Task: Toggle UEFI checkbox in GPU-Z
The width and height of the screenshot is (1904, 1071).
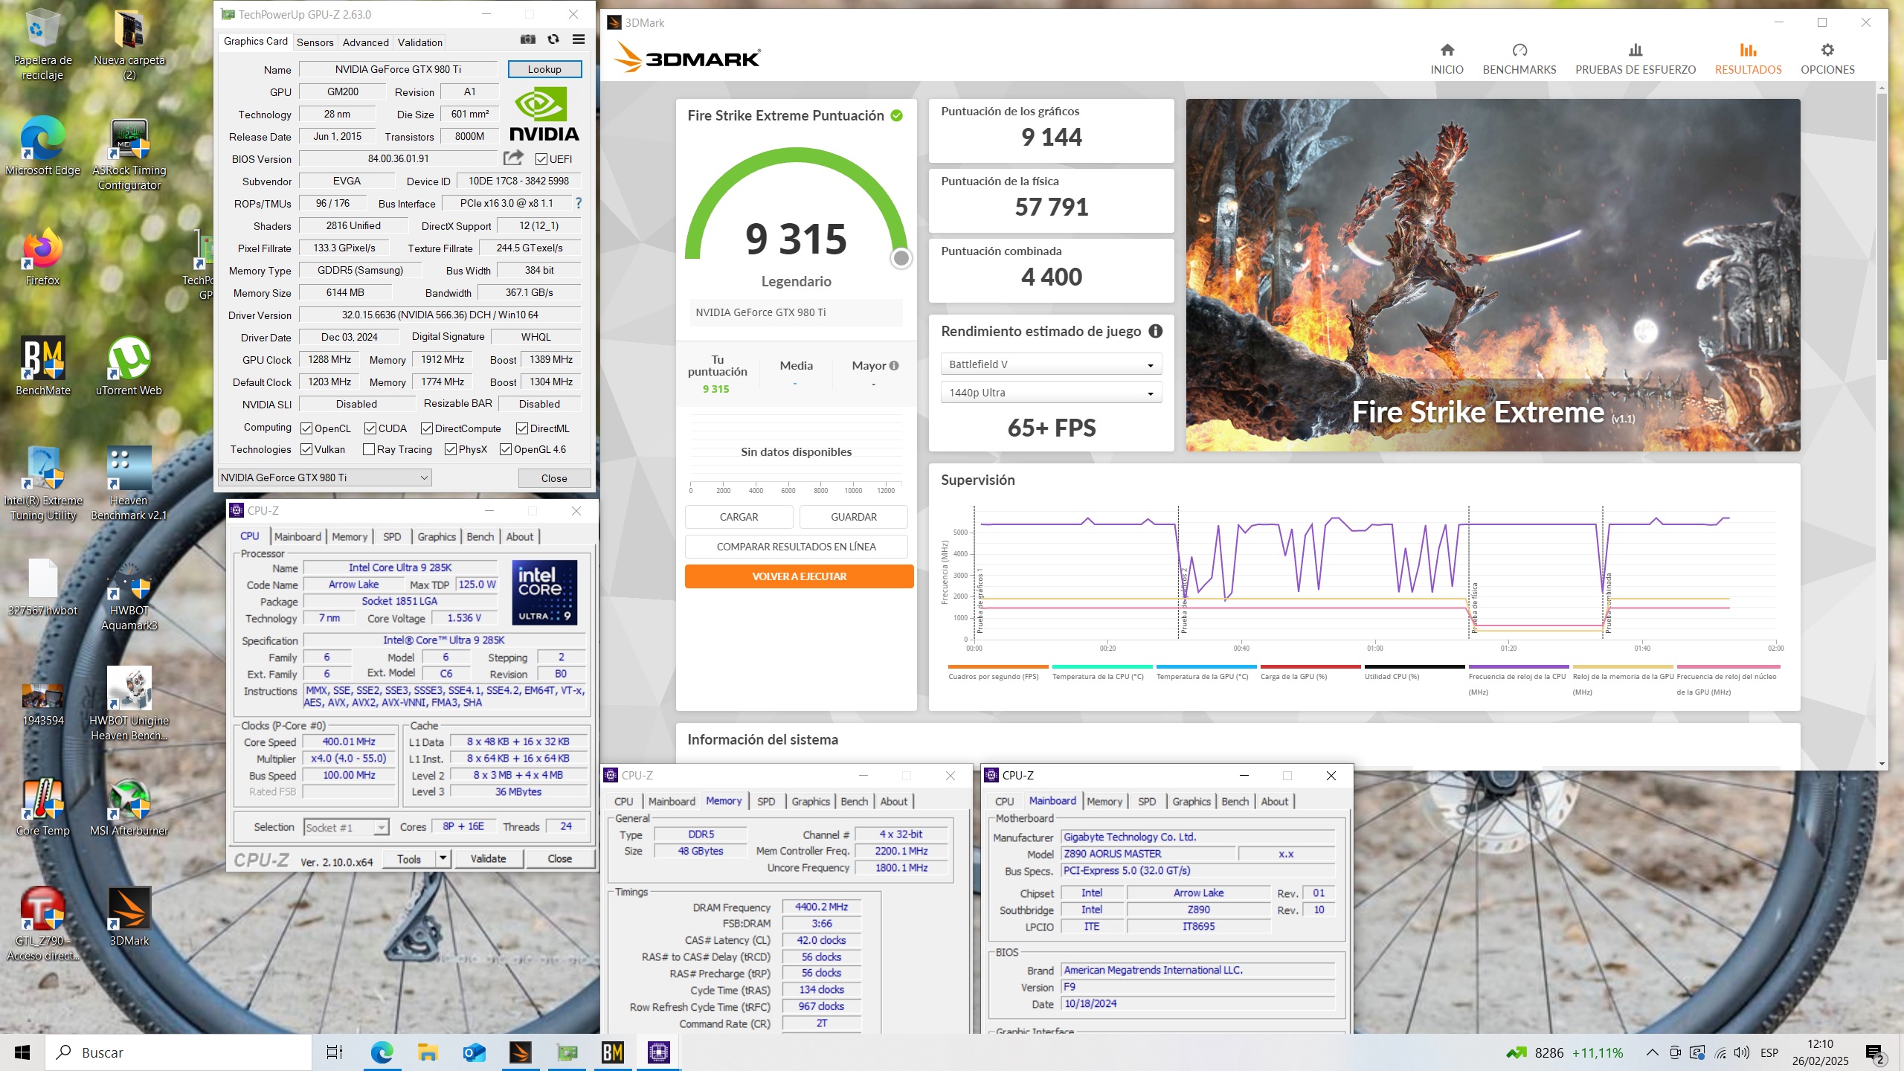Action: pyautogui.click(x=541, y=158)
